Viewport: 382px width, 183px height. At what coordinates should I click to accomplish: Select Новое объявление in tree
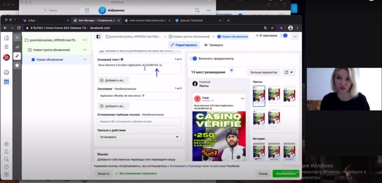click(56, 60)
